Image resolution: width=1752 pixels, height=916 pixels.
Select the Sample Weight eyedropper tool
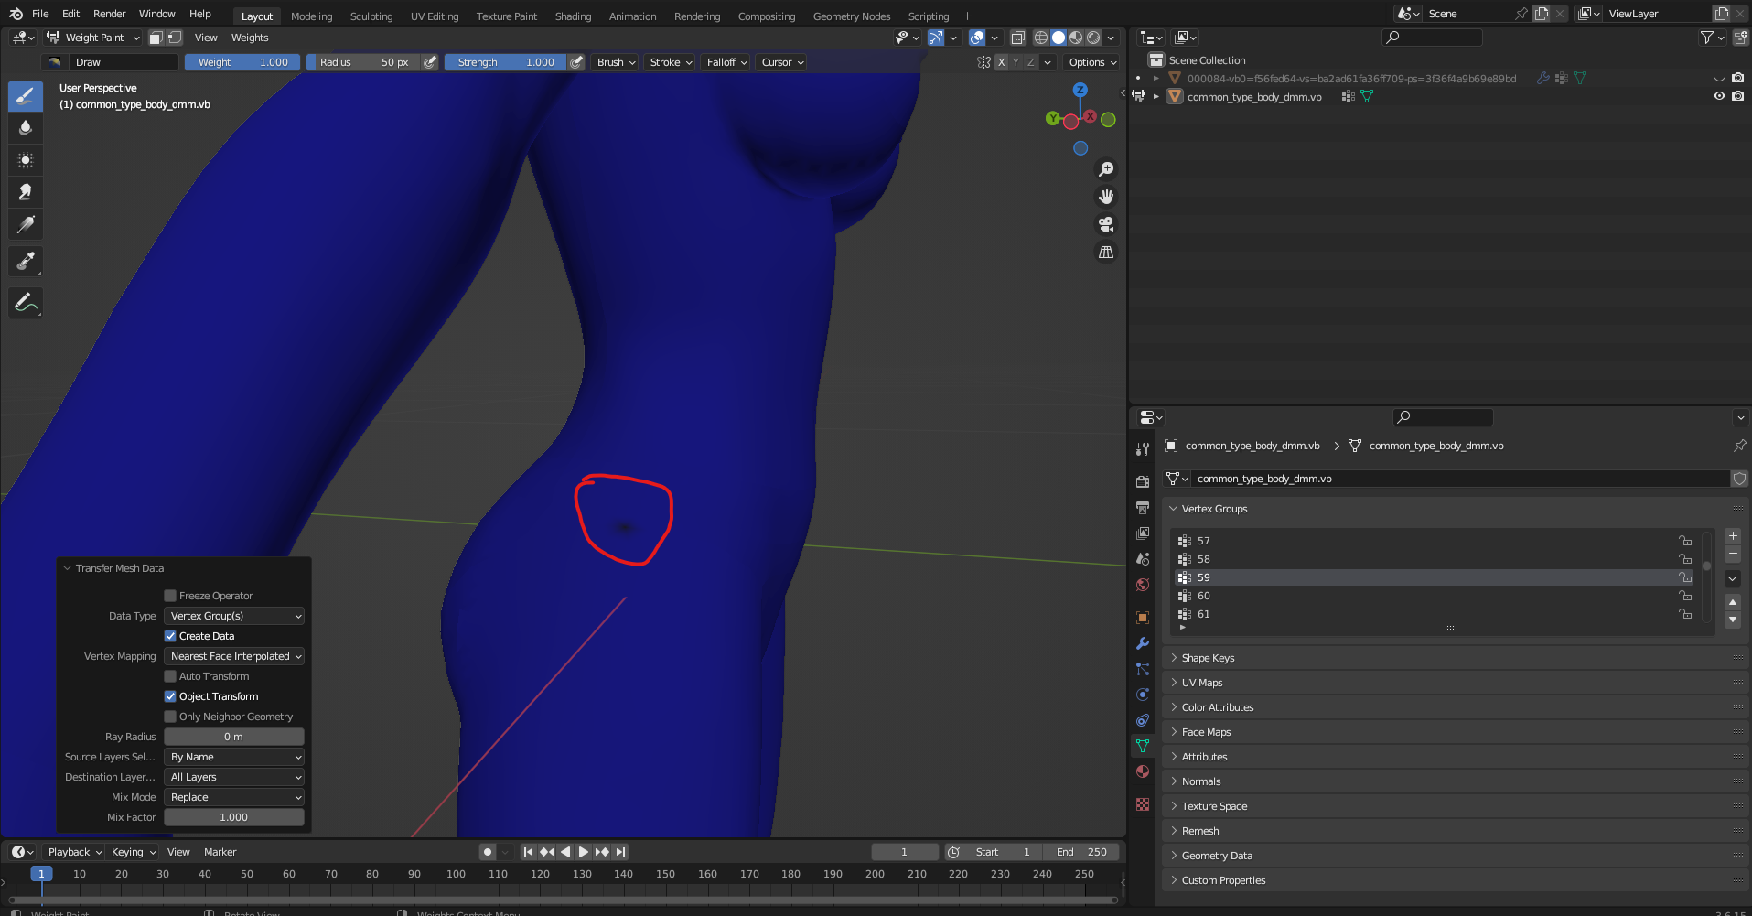(x=26, y=262)
